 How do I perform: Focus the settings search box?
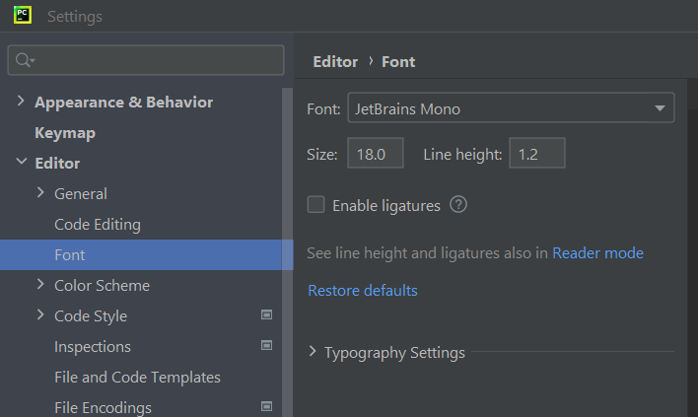pos(146,60)
